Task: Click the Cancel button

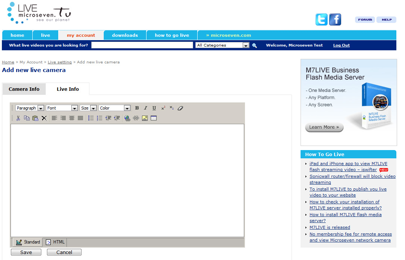Action: click(64, 252)
